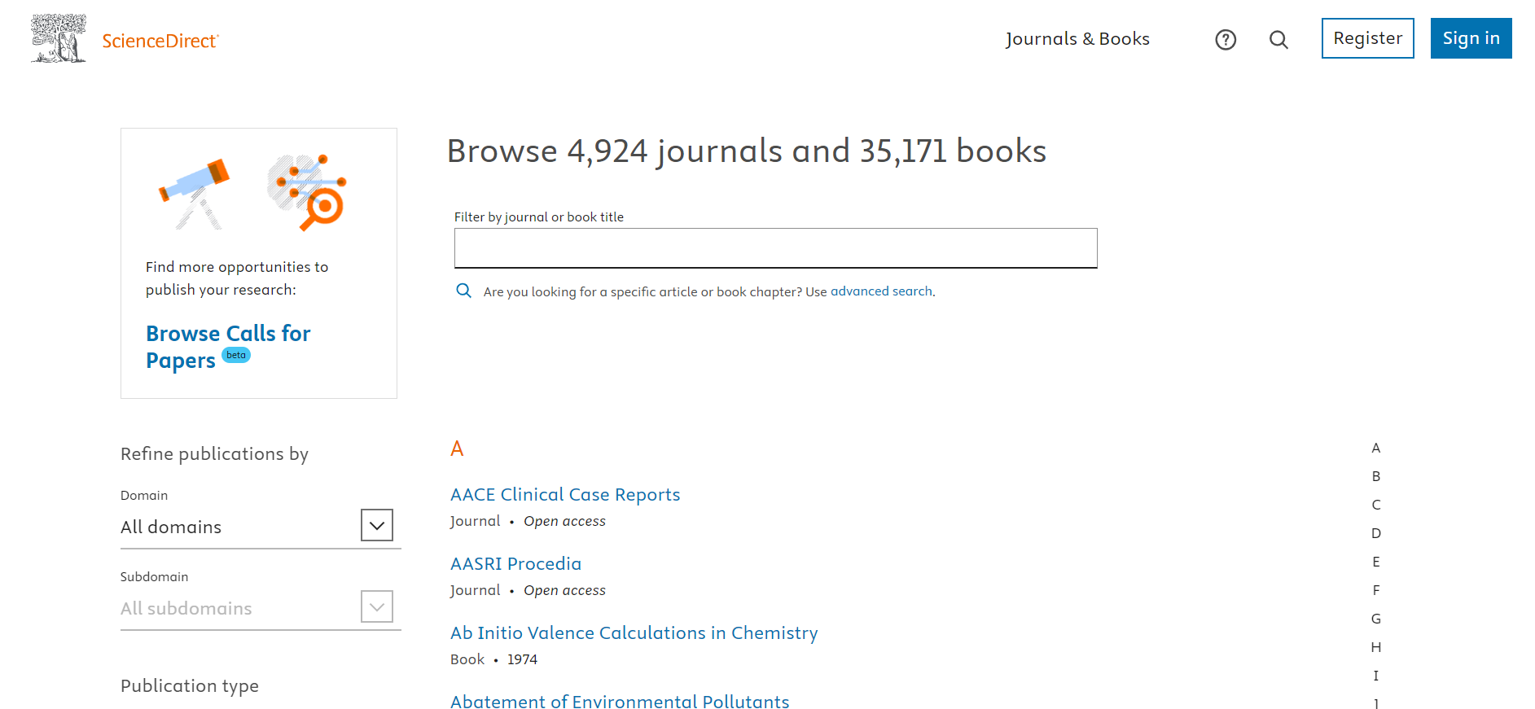1535x709 pixels.
Task: Focus the journal or book title filter field
Action: coord(775,248)
